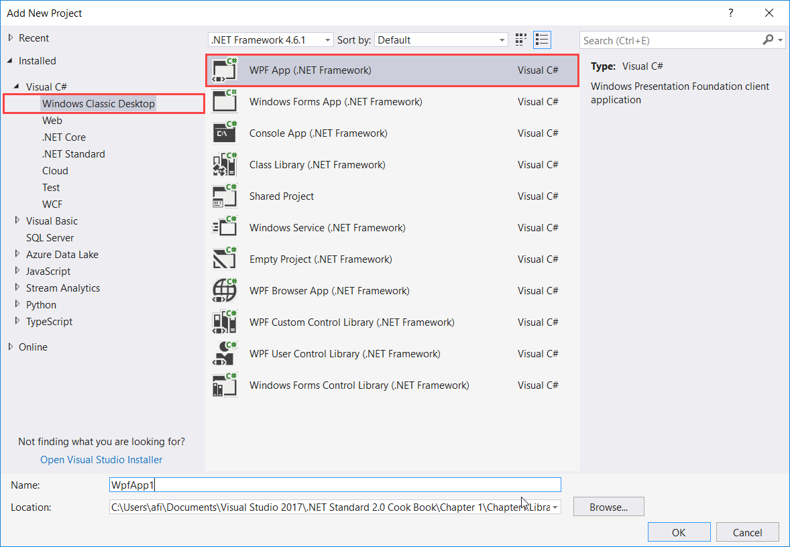Select Shared Project template name

282,196
